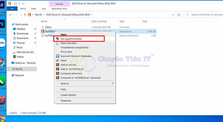Sort files by Date modified column header
The height and width of the screenshot is (122, 223).
[x=99, y=21]
